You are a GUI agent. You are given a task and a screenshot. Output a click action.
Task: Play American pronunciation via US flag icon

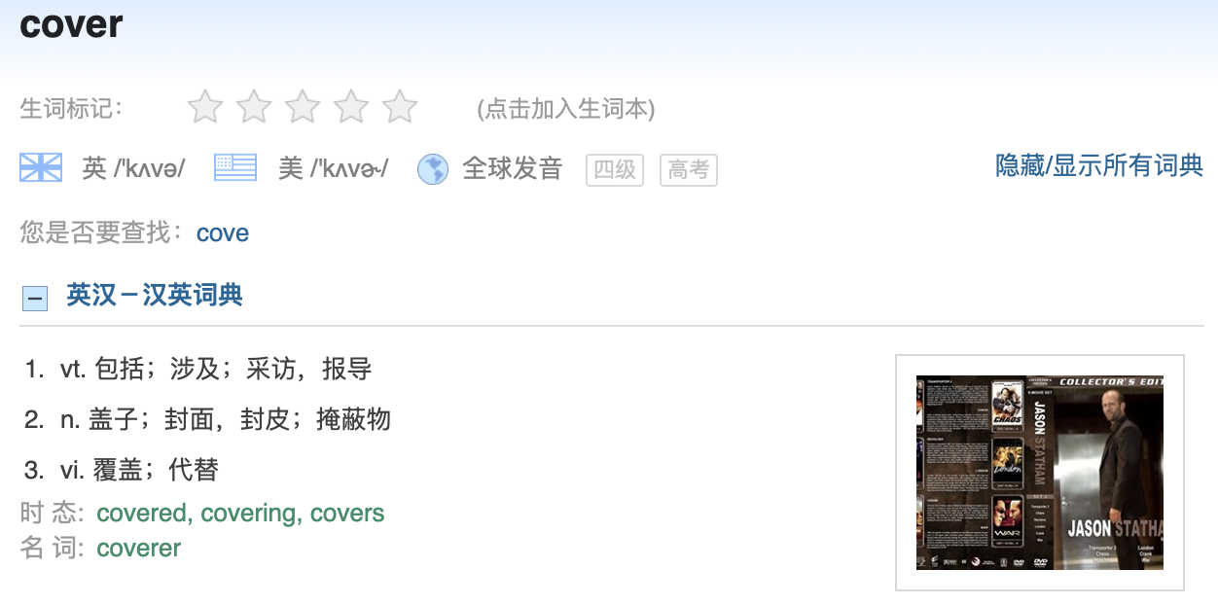[235, 168]
